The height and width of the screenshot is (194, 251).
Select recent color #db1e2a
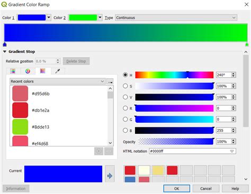(x=59, y=110)
